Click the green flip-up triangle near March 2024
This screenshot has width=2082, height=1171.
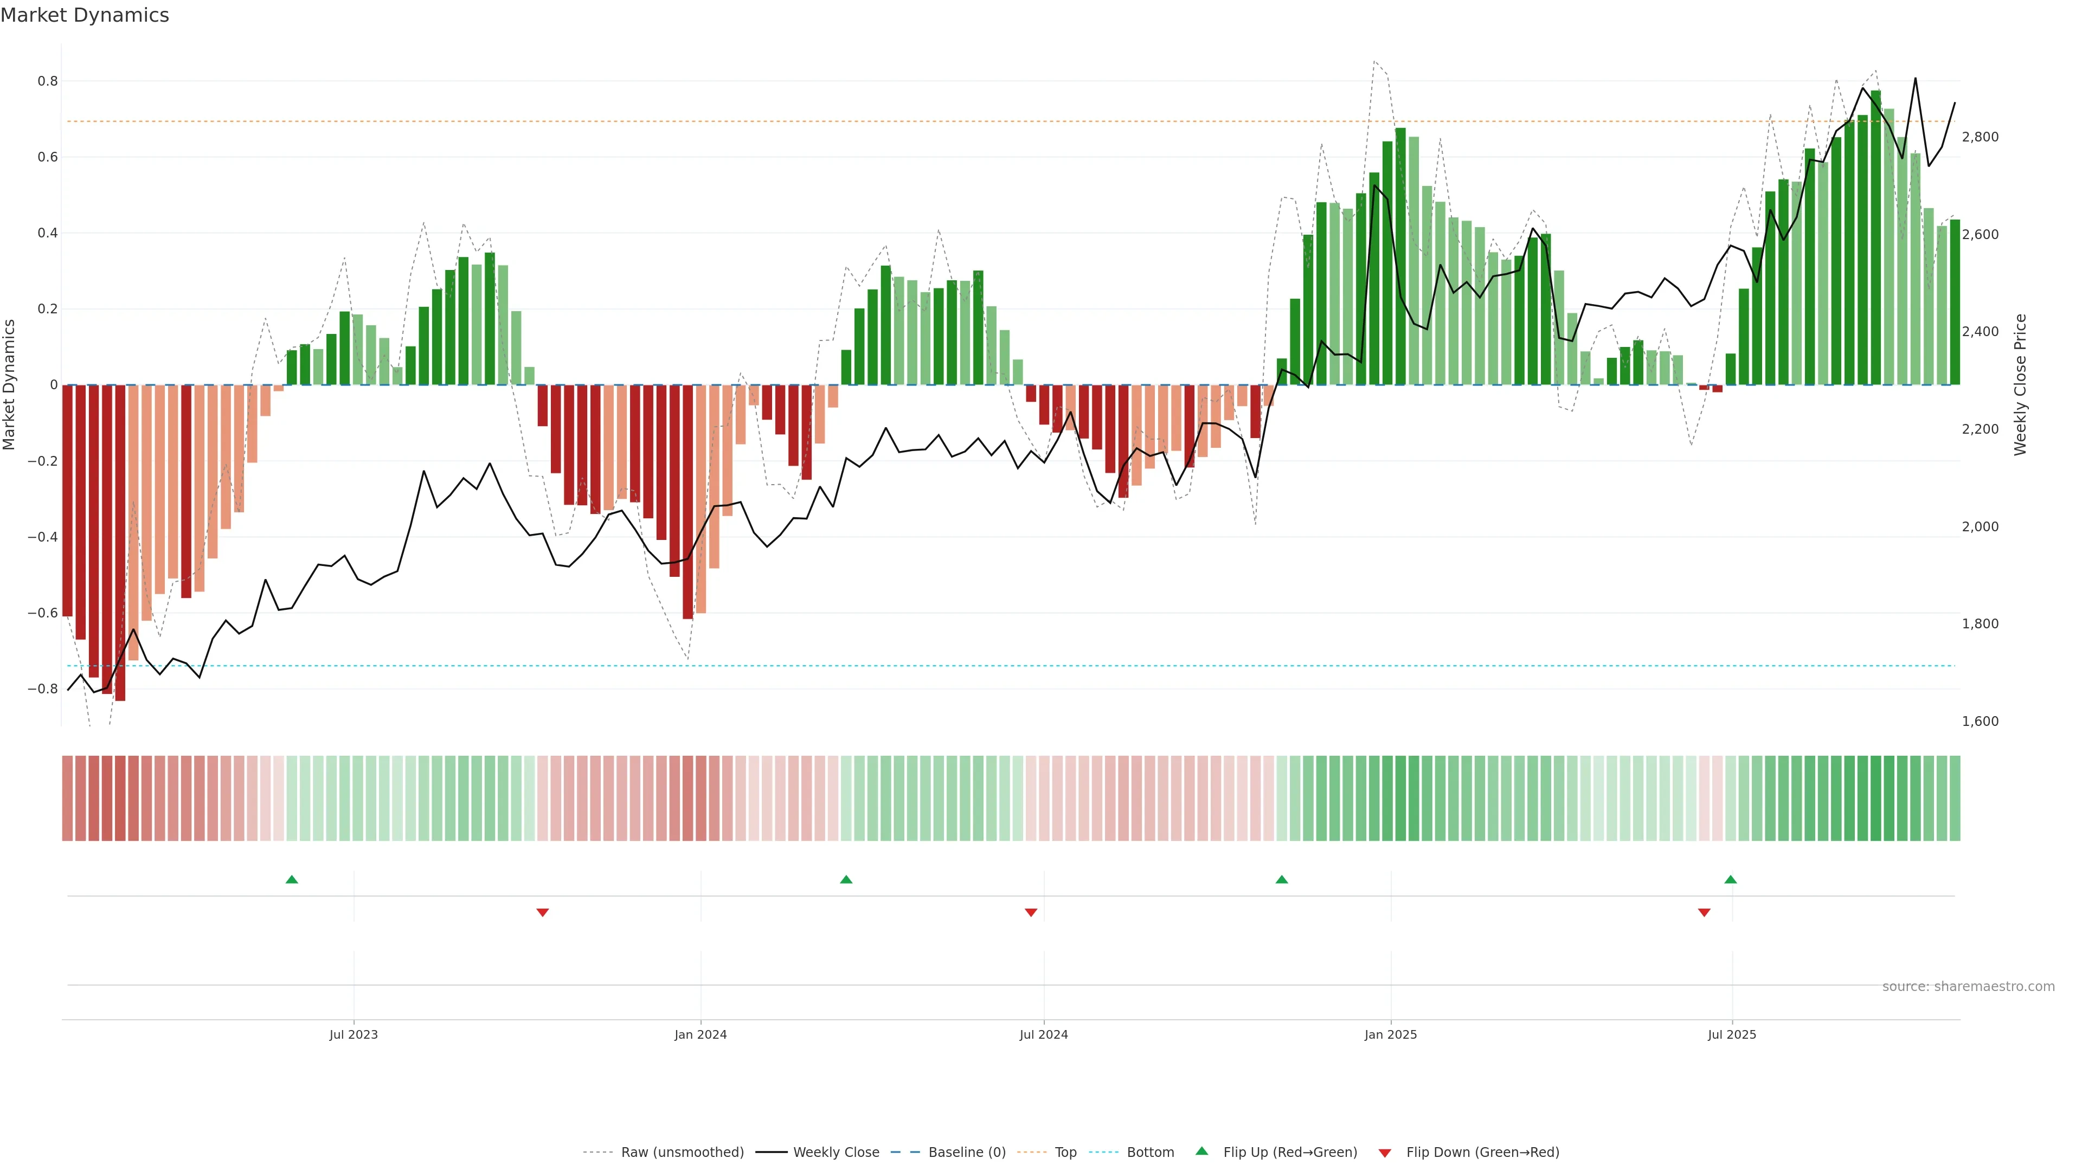pyautogui.click(x=846, y=879)
